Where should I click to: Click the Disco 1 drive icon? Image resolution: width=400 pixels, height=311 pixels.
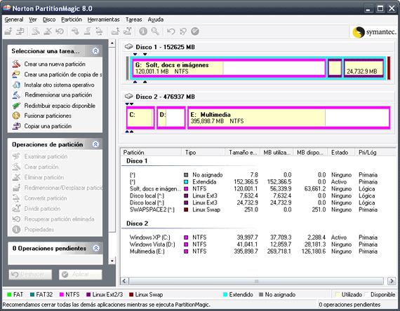129,47
